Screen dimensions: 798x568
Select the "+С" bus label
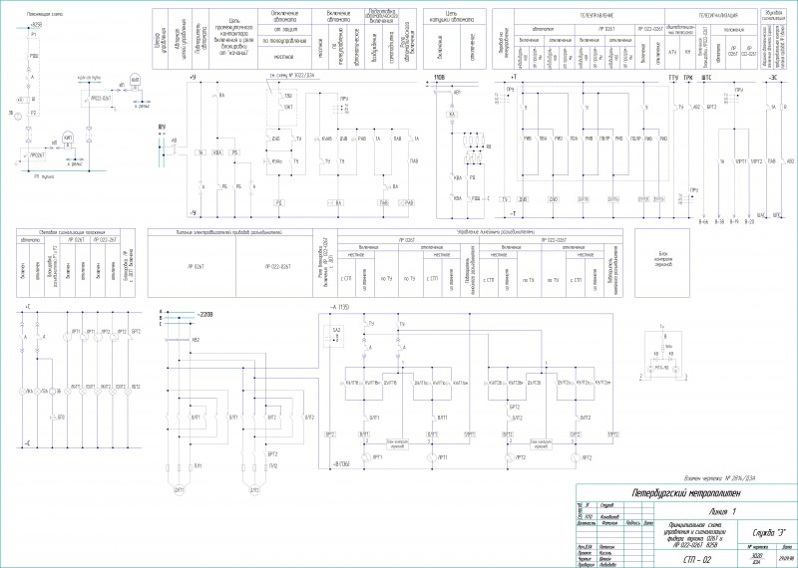pos(27,307)
